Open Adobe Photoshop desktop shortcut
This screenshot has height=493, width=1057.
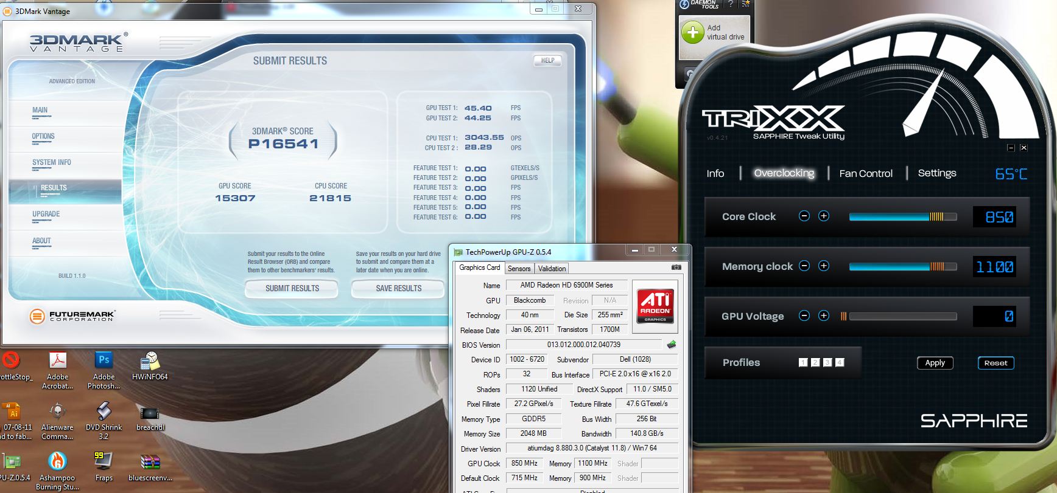[x=104, y=370]
